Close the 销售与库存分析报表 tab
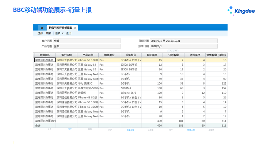This screenshot has height=147, width=263. point(75,28)
